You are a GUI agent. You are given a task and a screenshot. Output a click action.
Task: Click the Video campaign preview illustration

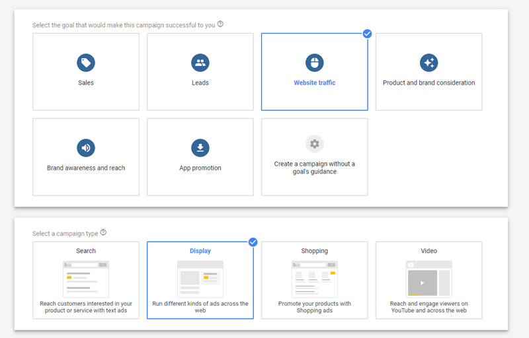428,279
